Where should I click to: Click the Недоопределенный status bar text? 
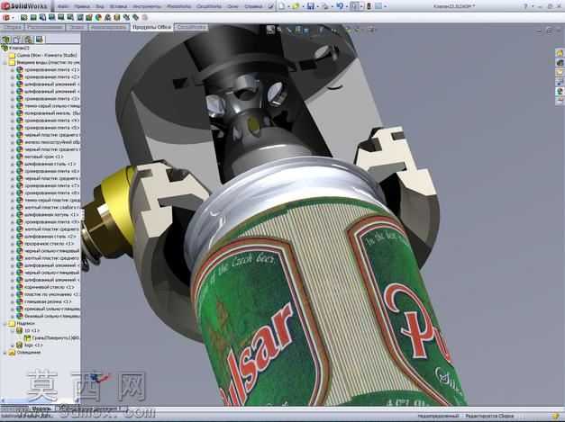[x=438, y=417]
